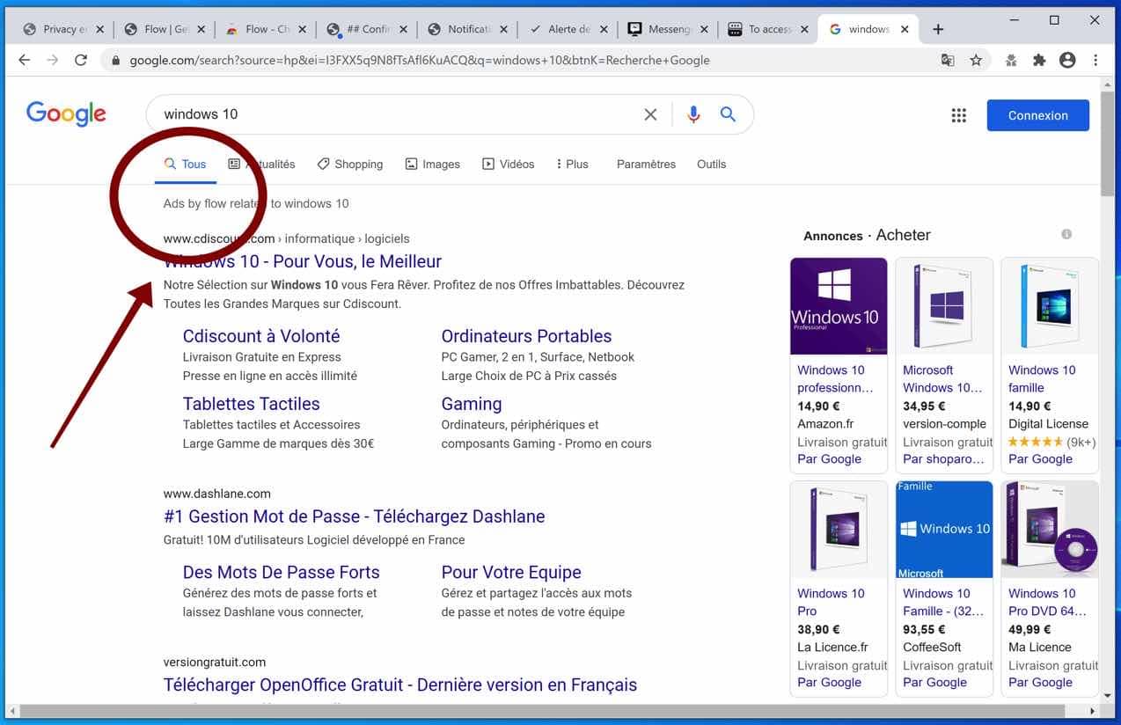Viewport: 1121px width, 725px height.
Task: Open Télécharger OpenOffice Gratuit link
Action: (x=400, y=685)
